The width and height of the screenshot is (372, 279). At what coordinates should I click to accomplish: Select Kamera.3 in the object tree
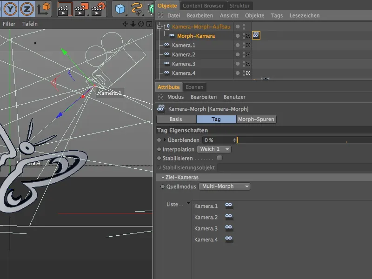click(184, 64)
